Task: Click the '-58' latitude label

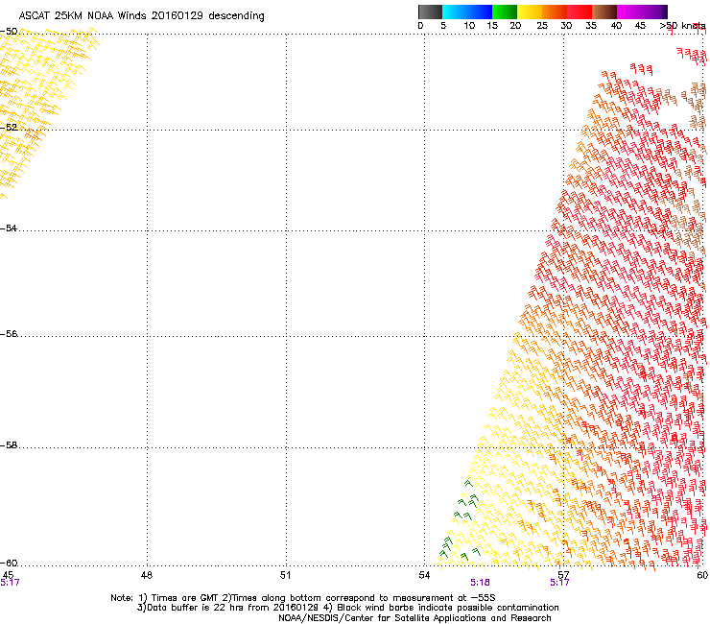Action: pos(9,445)
